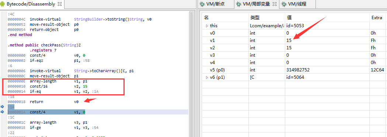This screenshot has width=387, height=137.
Task: Click the .end method directive
Action: [20, 35]
